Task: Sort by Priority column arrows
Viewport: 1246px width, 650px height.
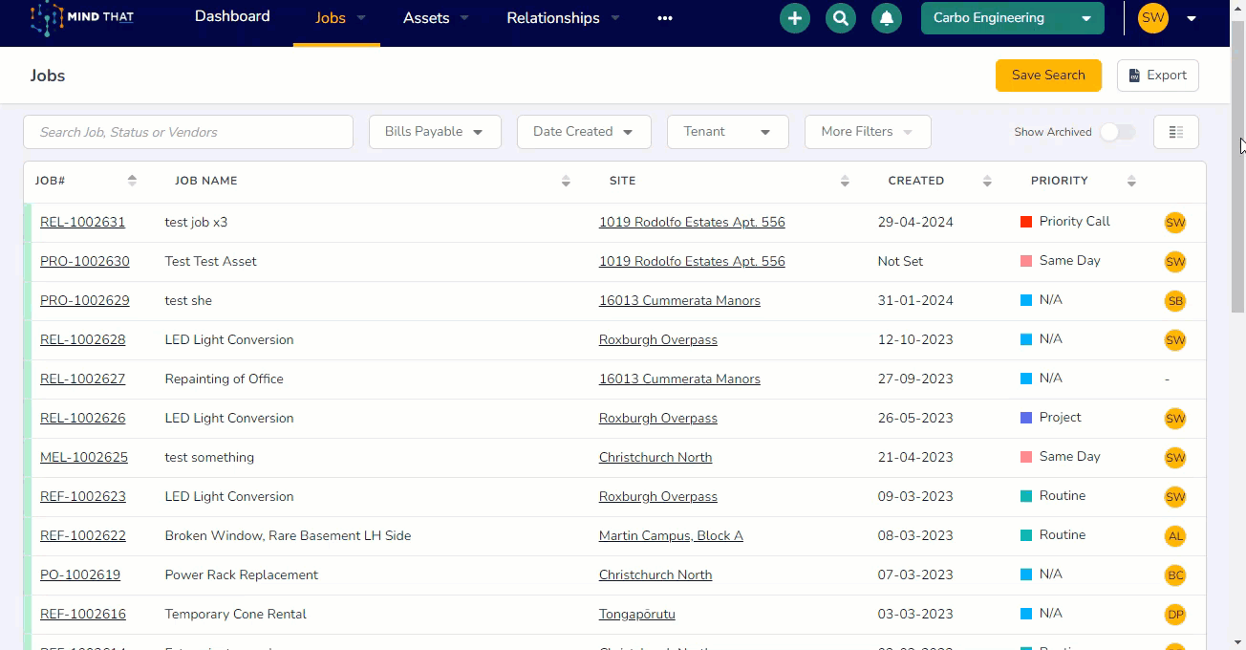Action: pyautogui.click(x=1131, y=181)
